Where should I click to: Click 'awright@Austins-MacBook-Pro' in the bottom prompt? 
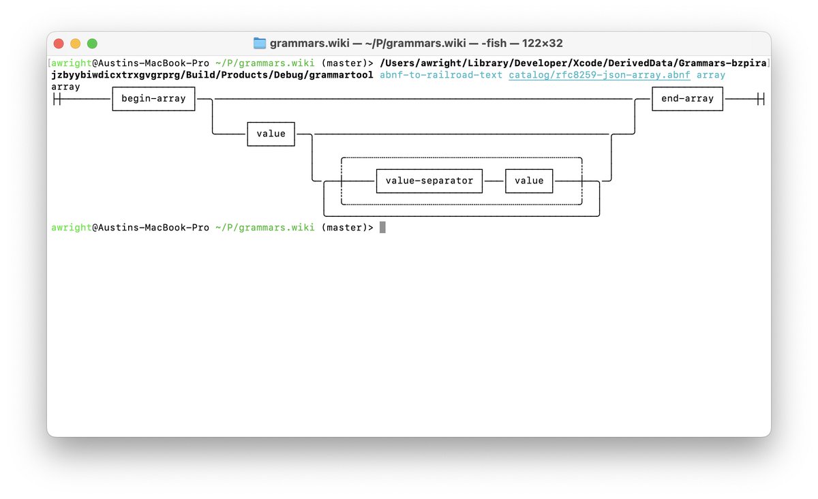130,227
